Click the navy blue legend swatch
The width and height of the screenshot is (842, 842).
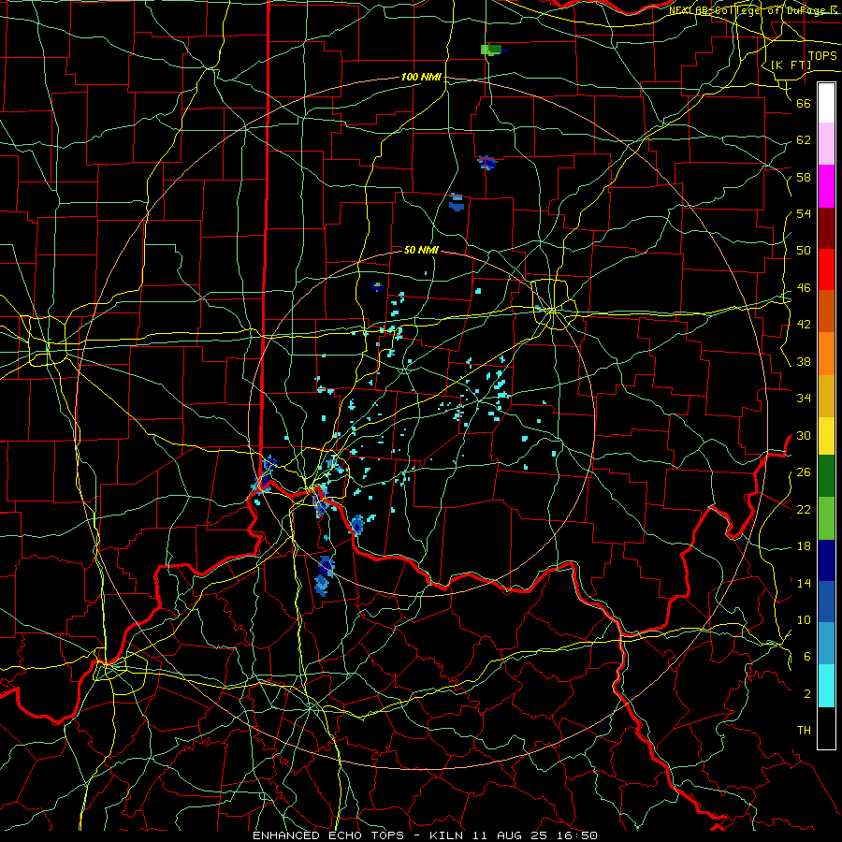tap(826, 560)
